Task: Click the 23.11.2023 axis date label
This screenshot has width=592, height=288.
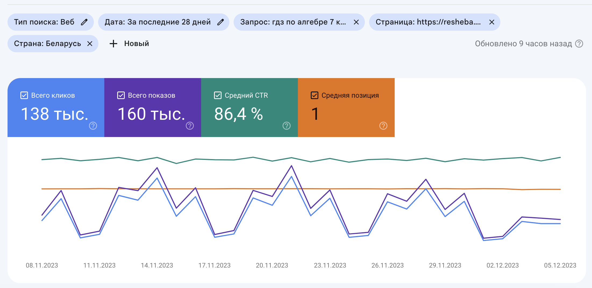Action: 330,265
